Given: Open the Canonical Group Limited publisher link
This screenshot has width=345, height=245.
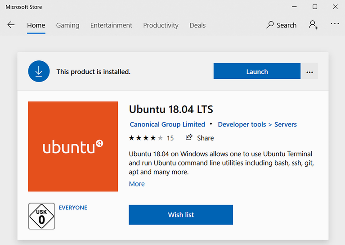Looking at the screenshot, I should [167, 124].
